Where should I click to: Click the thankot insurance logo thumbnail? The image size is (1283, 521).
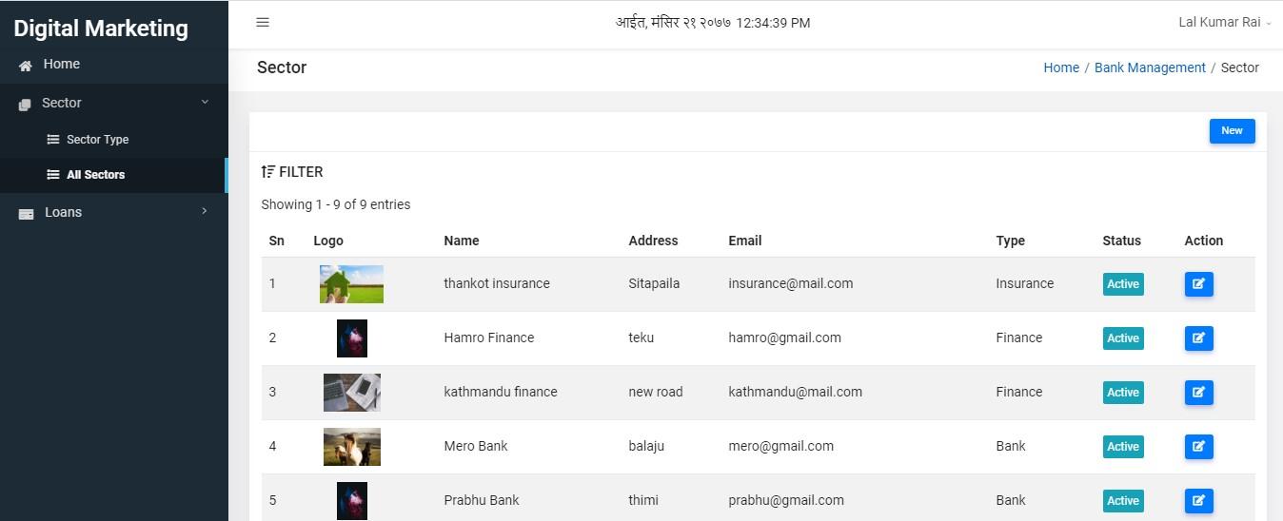pyautogui.click(x=351, y=284)
